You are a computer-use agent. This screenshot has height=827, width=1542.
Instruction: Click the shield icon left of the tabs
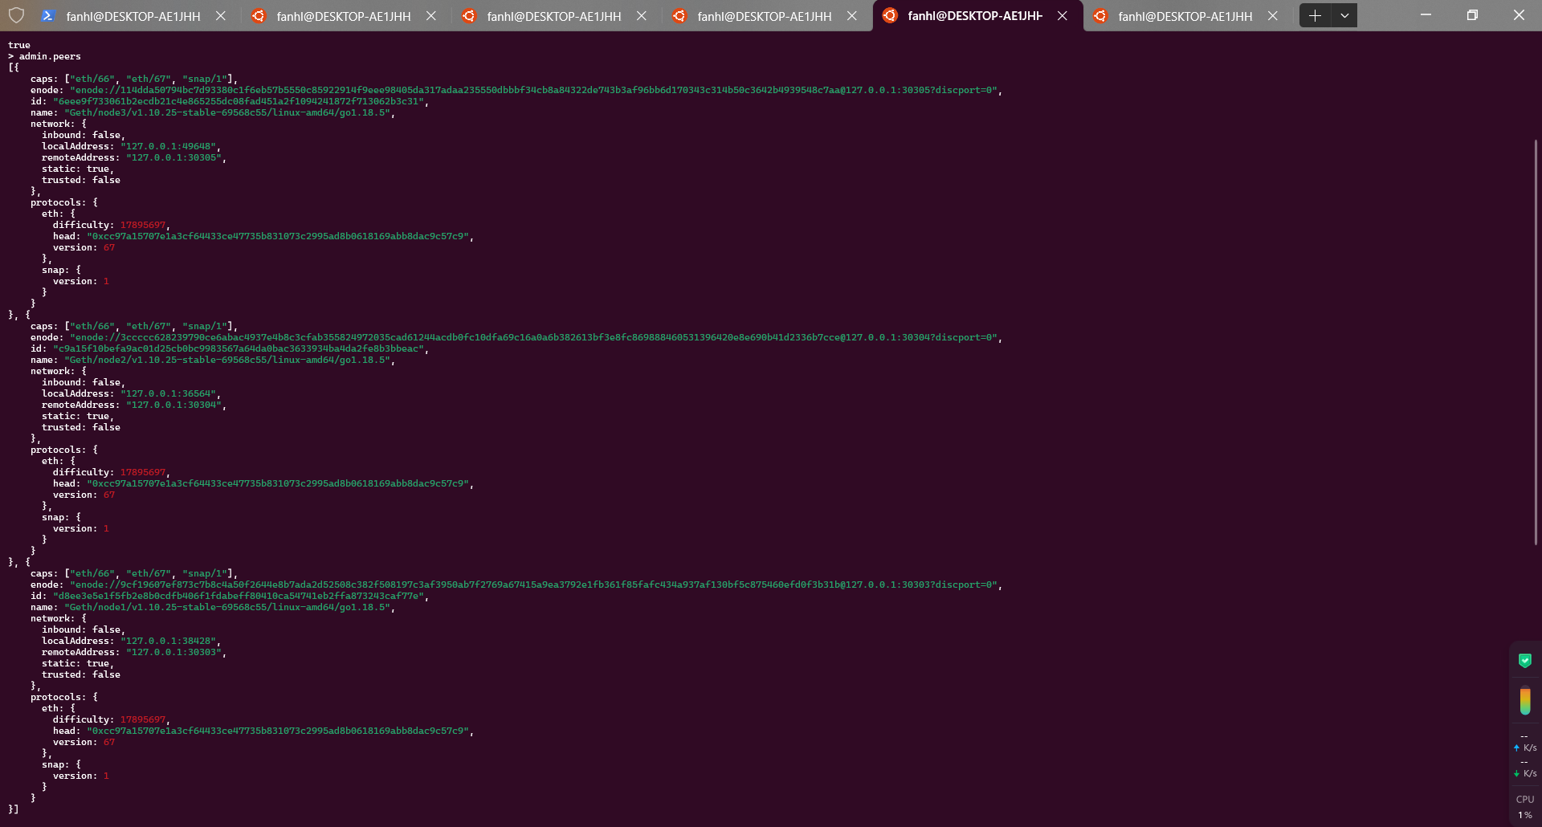(16, 15)
